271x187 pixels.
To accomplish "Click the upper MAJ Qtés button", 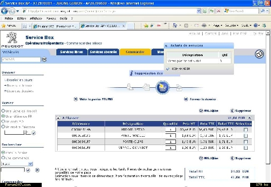I will [x=208, y=111].
